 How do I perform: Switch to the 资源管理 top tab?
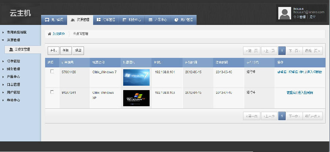click(x=80, y=20)
